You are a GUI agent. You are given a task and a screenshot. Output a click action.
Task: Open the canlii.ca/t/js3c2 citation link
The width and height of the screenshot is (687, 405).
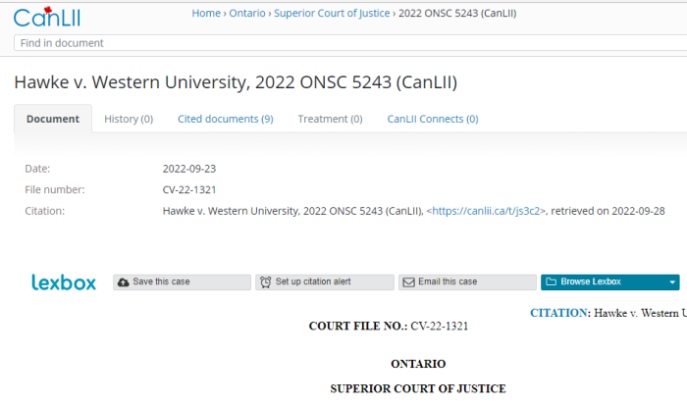[x=486, y=211]
